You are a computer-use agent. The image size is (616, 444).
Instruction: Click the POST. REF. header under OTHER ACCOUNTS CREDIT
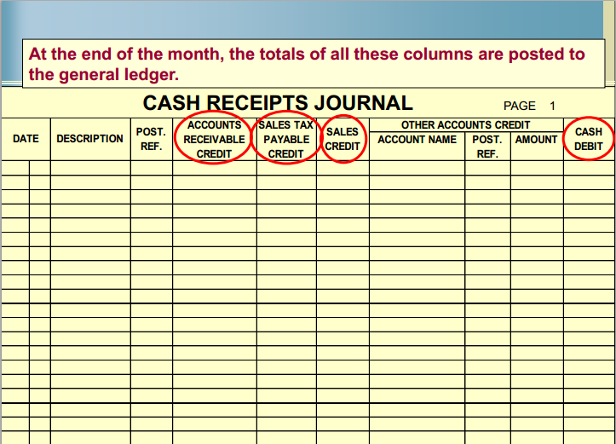487,147
